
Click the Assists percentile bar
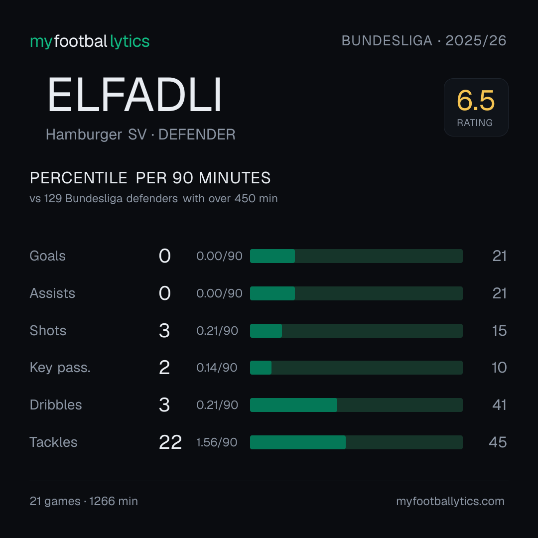(356, 293)
